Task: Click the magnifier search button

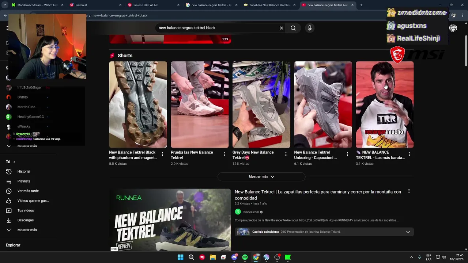Action: 293,28
